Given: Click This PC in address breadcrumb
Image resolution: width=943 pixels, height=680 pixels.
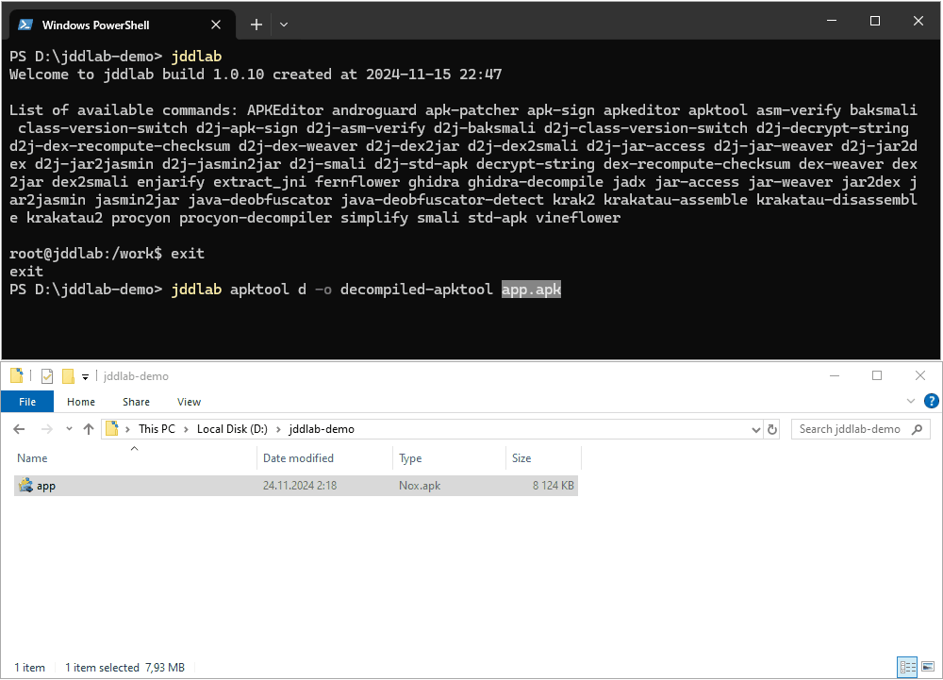Looking at the screenshot, I should coord(157,429).
